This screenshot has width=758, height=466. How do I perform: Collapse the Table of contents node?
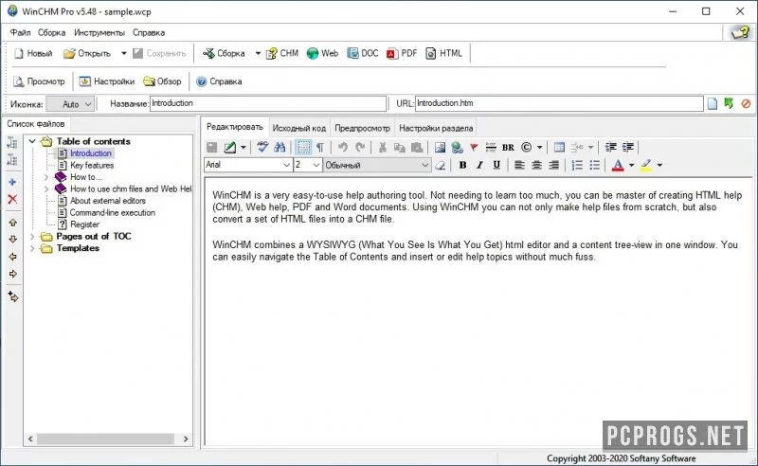[32, 141]
